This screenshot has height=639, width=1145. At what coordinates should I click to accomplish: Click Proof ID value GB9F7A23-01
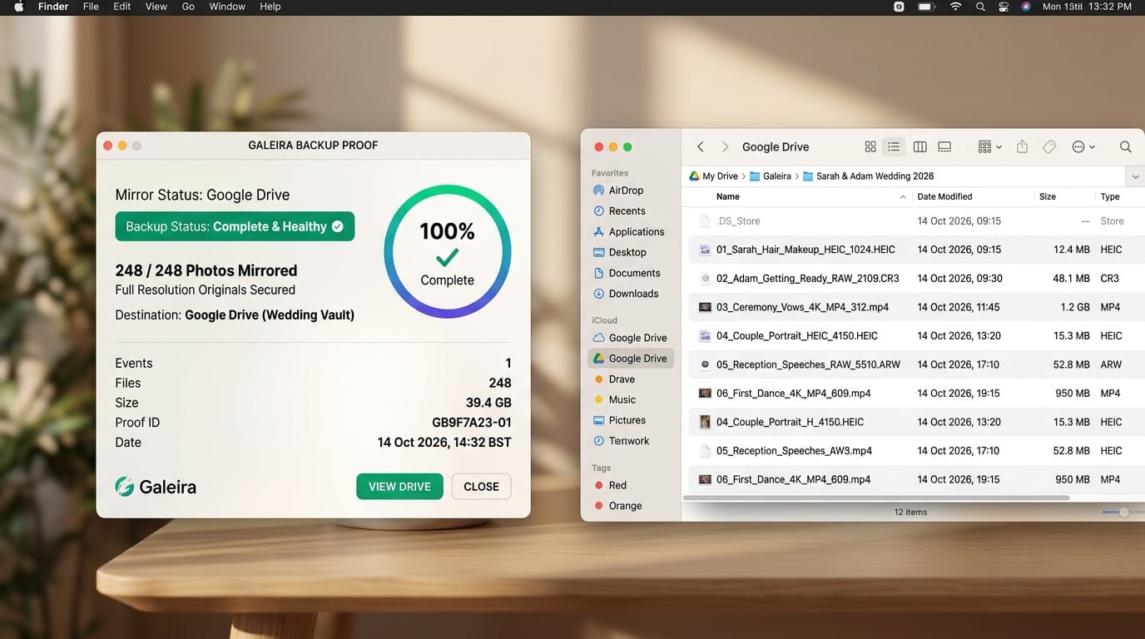471,423
